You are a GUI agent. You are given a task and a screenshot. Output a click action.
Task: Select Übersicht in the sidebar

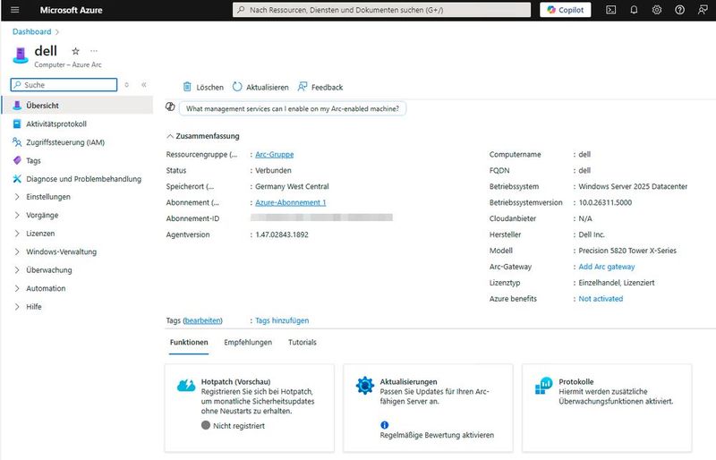point(77,105)
